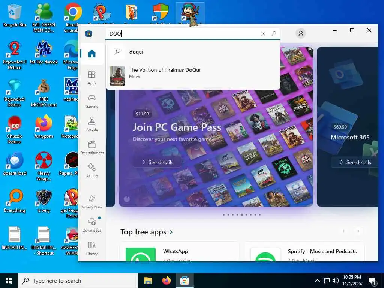The width and height of the screenshot is (384, 288).
Task: Open the WhatsApp app card
Action: pyautogui.click(x=179, y=252)
